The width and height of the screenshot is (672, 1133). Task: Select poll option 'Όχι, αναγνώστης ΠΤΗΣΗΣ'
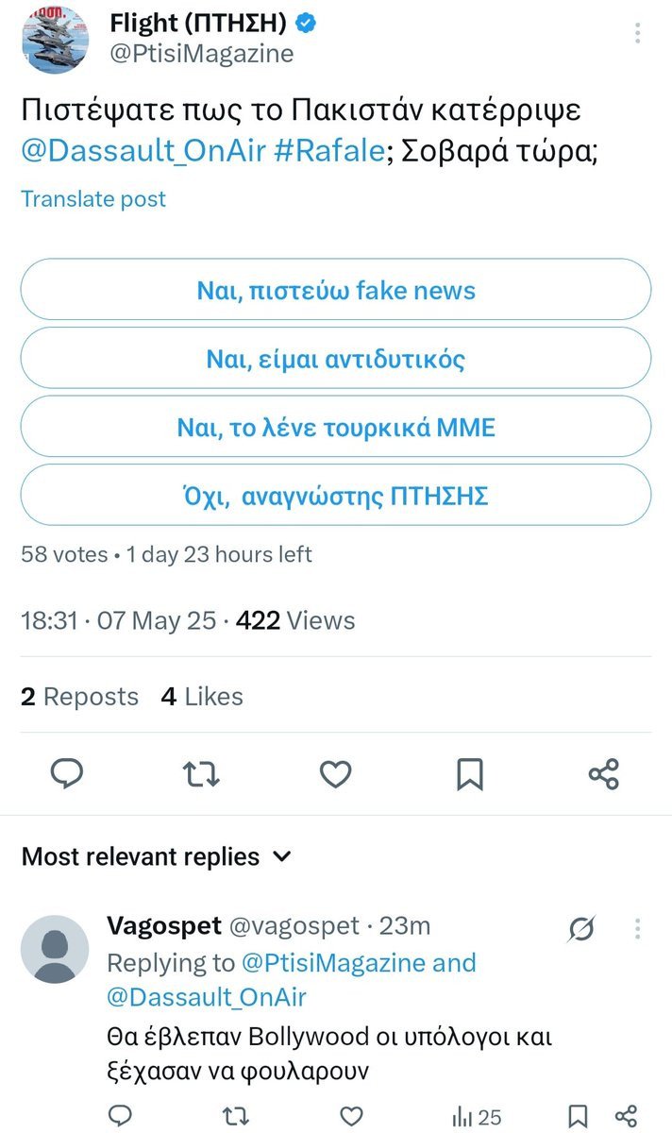(x=336, y=495)
